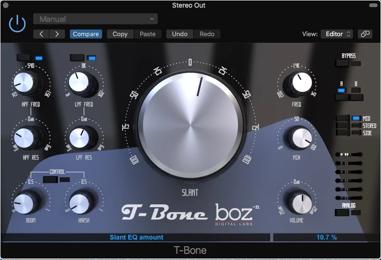Select STEREO processing mode
The width and height of the screenshot is (381, 260).
point(343,125)
